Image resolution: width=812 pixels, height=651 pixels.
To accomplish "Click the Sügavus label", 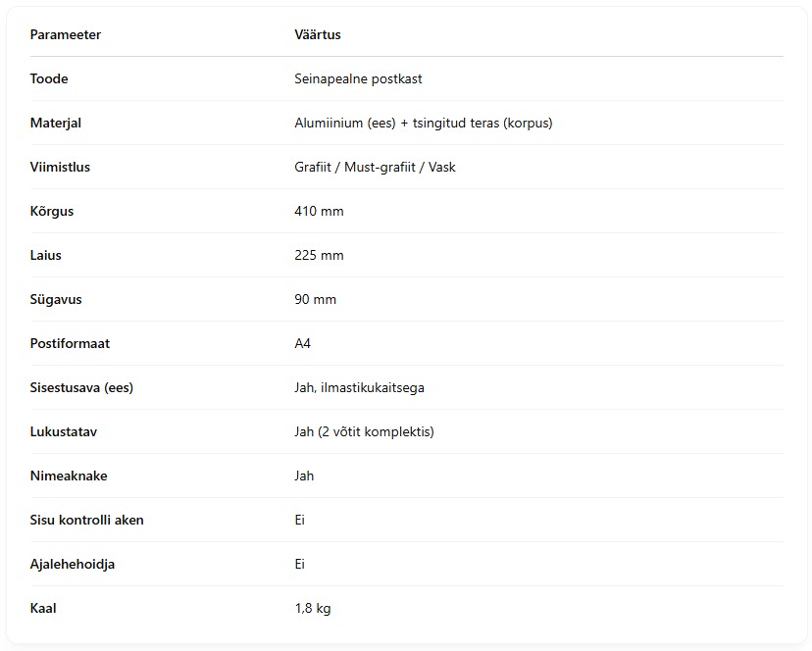I will (x=56, y=299).
